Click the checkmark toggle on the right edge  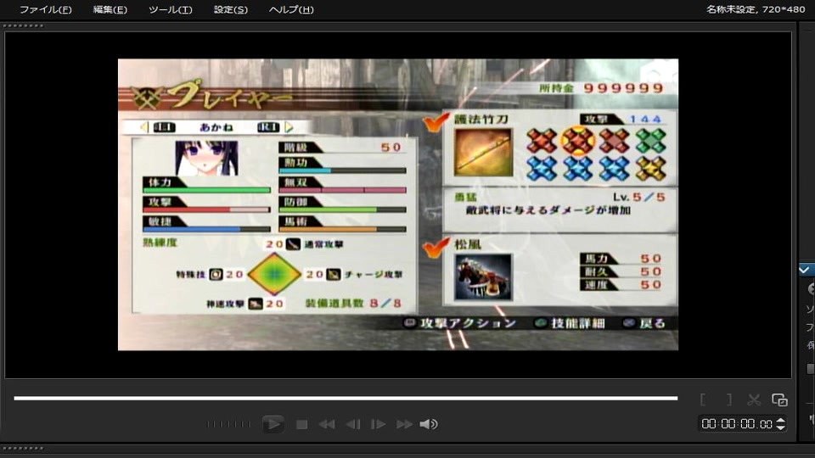(805, 270)
